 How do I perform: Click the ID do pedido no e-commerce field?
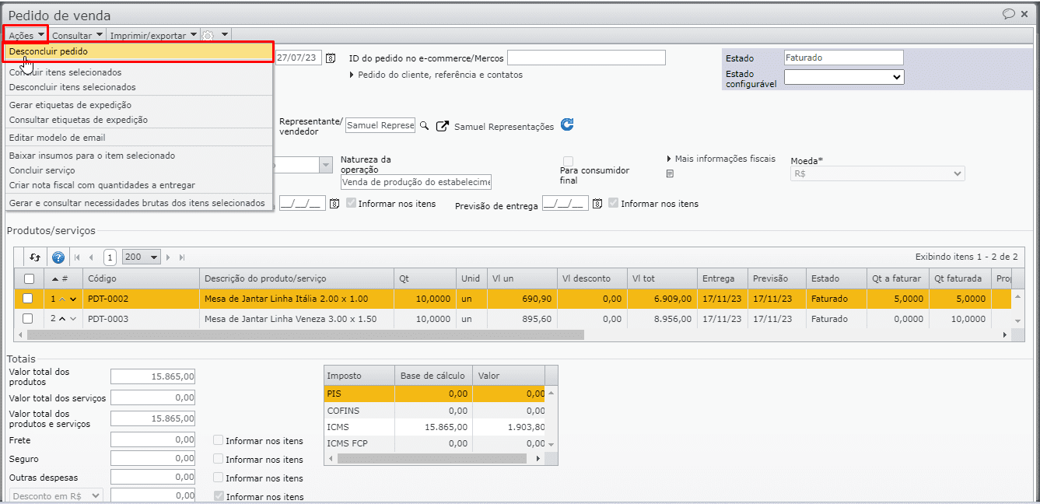(586, 58)
